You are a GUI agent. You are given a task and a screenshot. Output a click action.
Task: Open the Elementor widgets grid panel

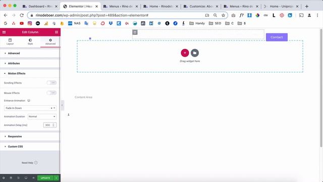pyautogui.click(x=57, y=32)
